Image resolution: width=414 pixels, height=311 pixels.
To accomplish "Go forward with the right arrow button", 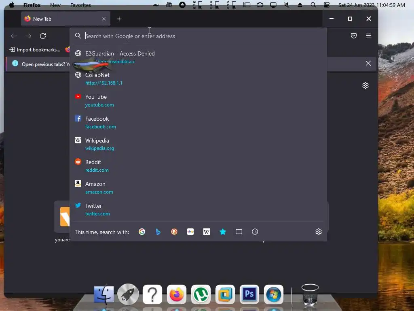I will [x=28, y=36].
